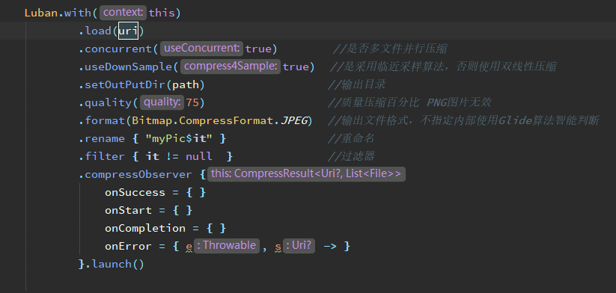
Task: Click the .format method name
Action: point(102,121)
